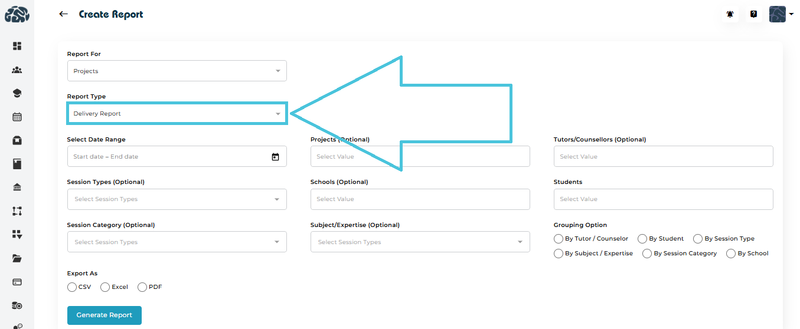Go back using the left arrow
Image resolution: width=800 pixels, height=329 pixels.
click(x=64, y=14)
